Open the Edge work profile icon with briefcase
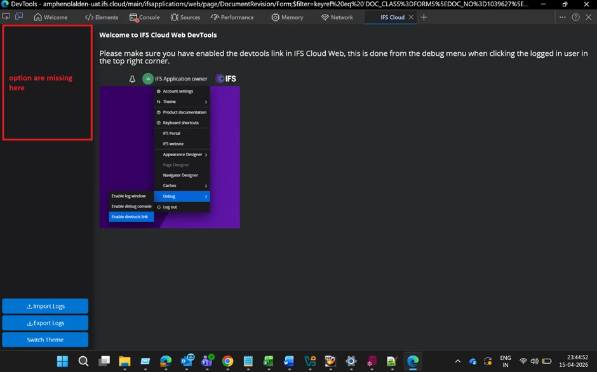The height and width of the screenshot is (372, 597). tap(166, 361)
